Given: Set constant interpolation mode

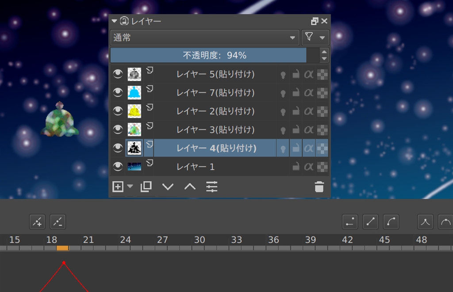Looking at the screenshot, I should pyautogui.click(x=350, y=222).
